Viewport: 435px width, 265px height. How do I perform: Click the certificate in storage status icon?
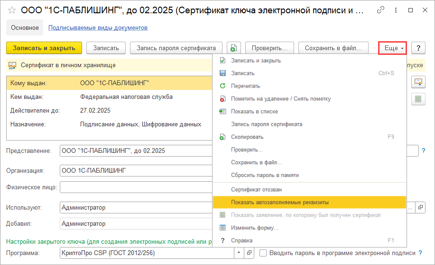[12, 65]
